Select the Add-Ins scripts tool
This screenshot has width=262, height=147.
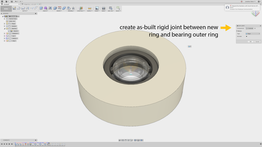111,8
